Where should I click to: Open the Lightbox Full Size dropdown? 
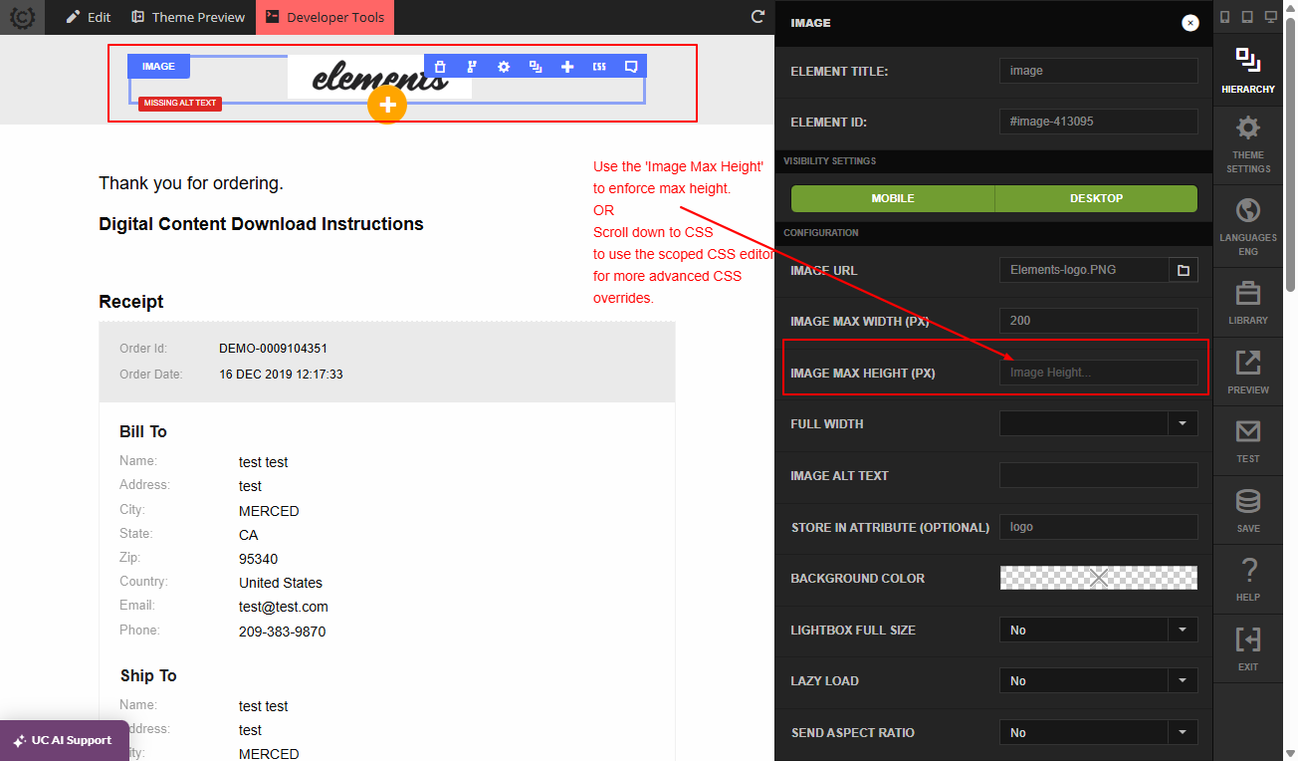1098,630
